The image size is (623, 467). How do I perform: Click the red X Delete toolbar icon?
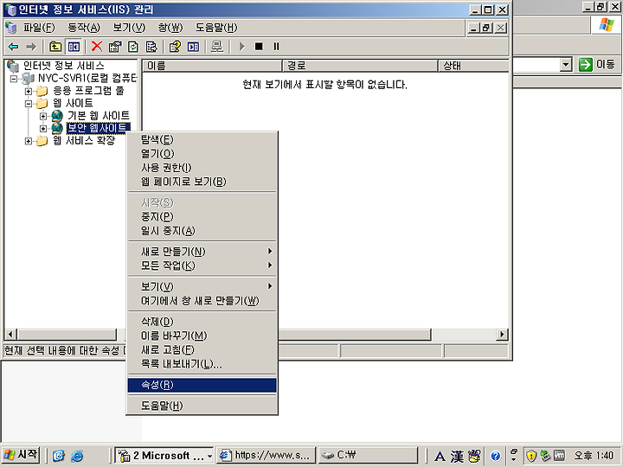pos(97,47)
